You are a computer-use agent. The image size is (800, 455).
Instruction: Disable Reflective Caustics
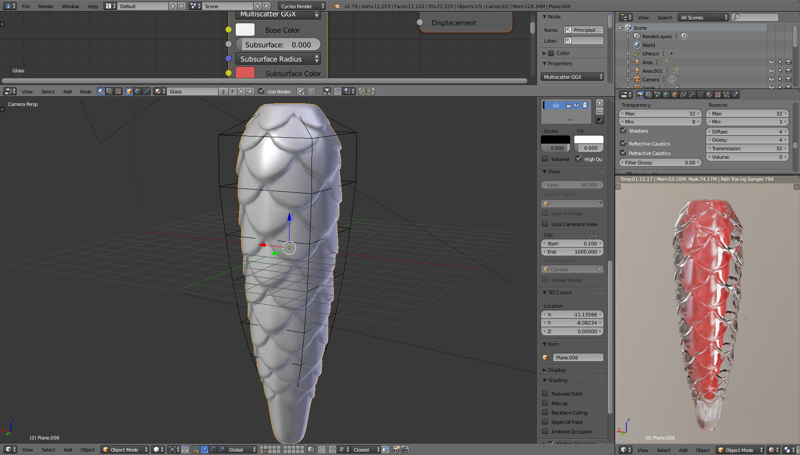tap(623, 143)
